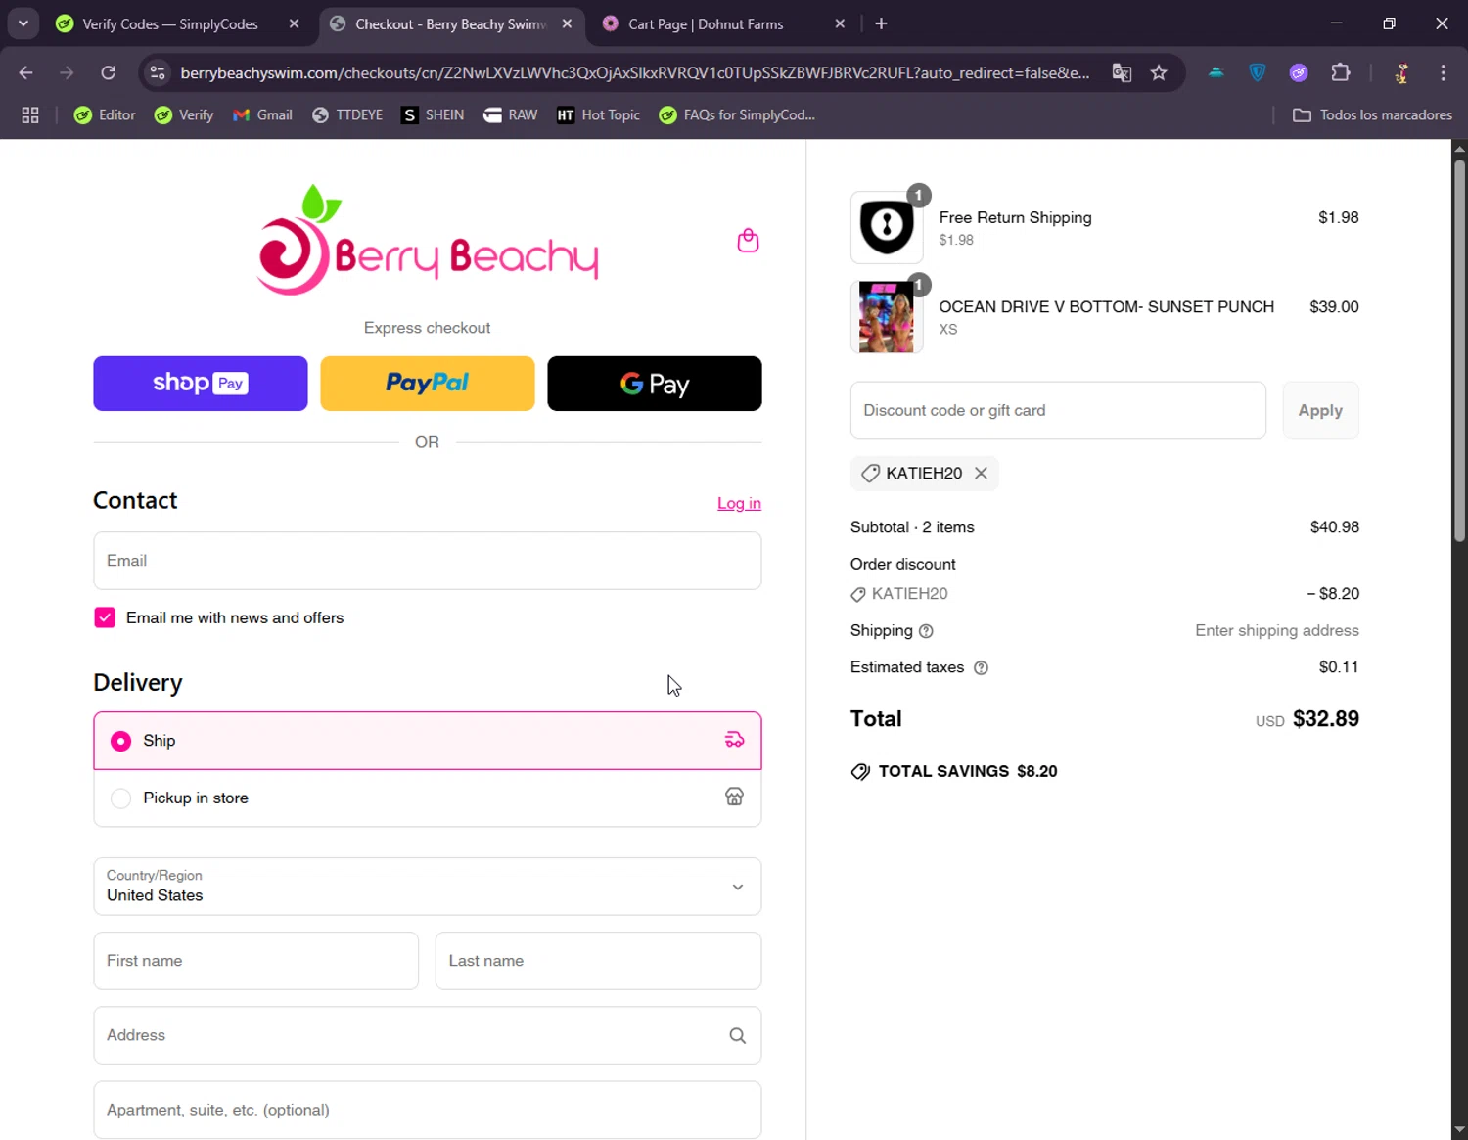Image resolution: width=1468 pixels, height=1140 pixels.
Task: Click the Log in link
Action: 739,503
